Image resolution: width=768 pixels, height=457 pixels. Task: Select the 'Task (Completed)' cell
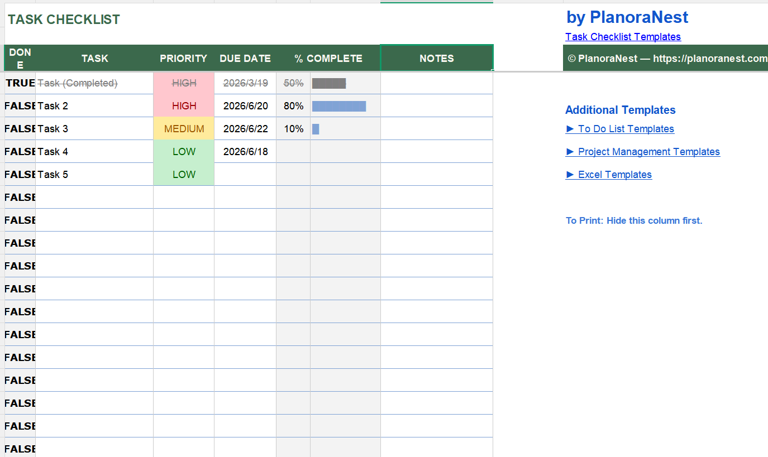pos(94,83)
